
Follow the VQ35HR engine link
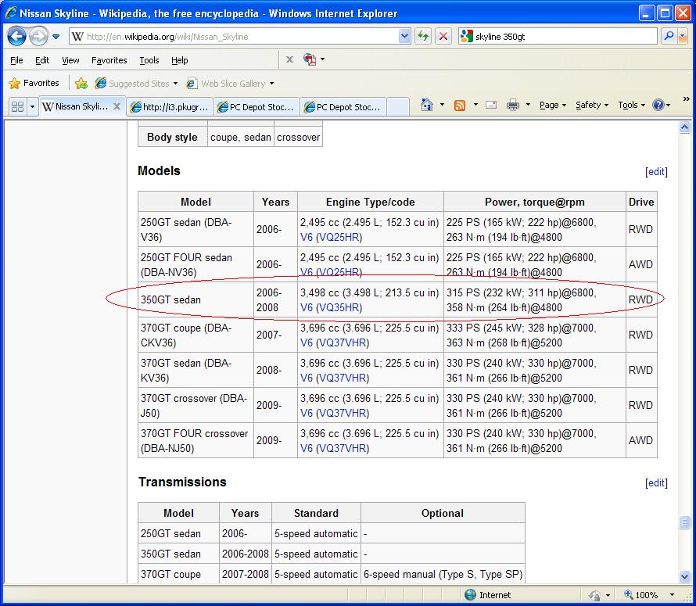[x=339, y=308]
